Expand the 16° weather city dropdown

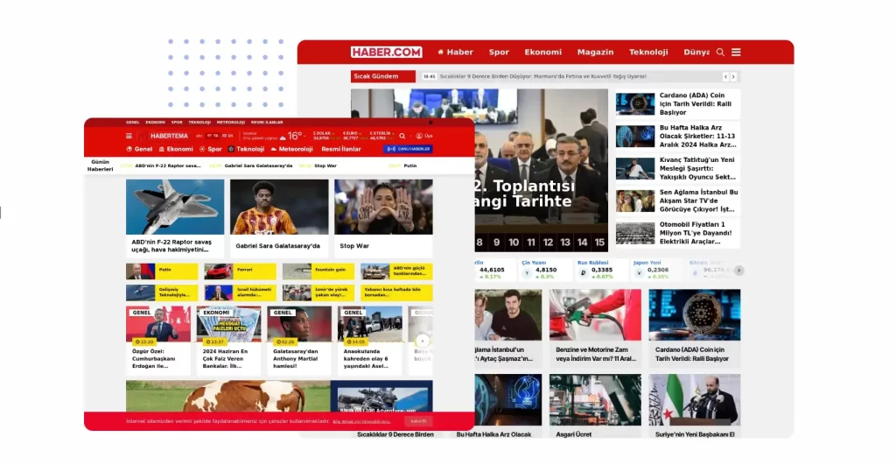pyautogui.click(x=304, y=136)
